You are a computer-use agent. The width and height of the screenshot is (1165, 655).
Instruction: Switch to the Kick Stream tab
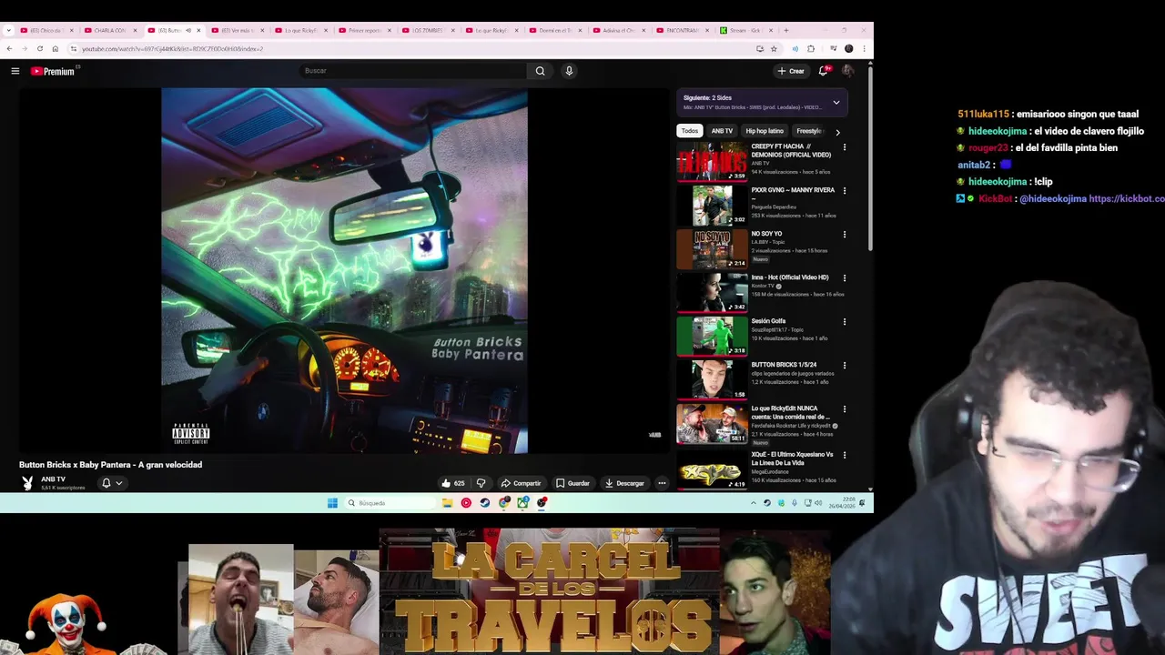click(745, 30)
